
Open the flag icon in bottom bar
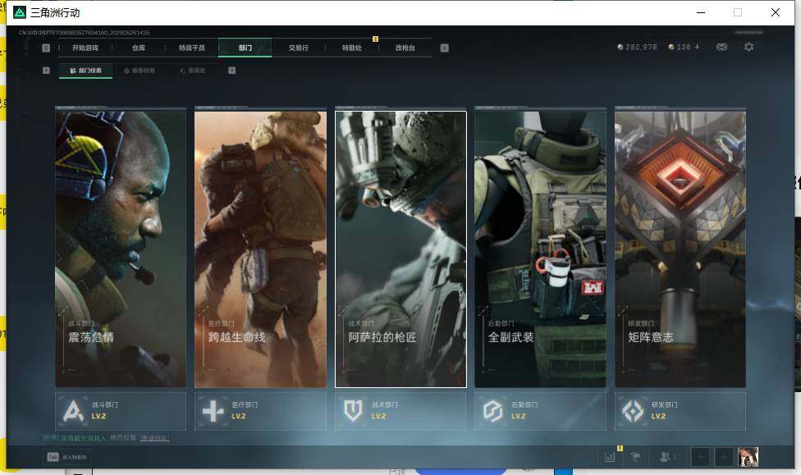tap(636, 457)
